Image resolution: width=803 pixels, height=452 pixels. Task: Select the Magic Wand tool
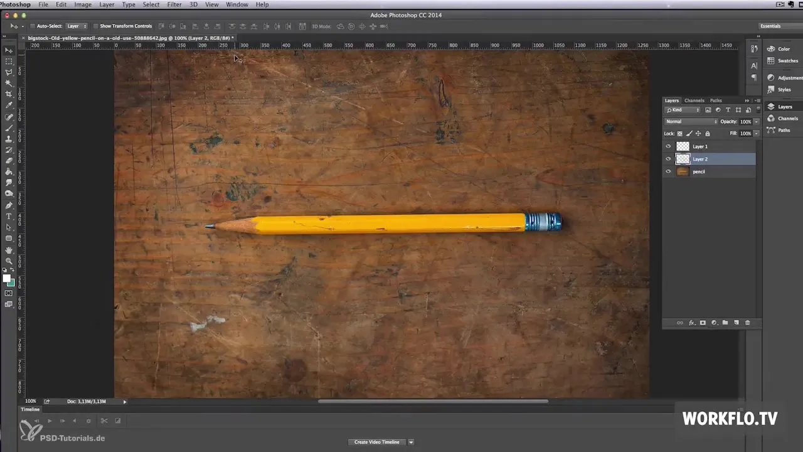pyautogui.click(x=9, y=83)
